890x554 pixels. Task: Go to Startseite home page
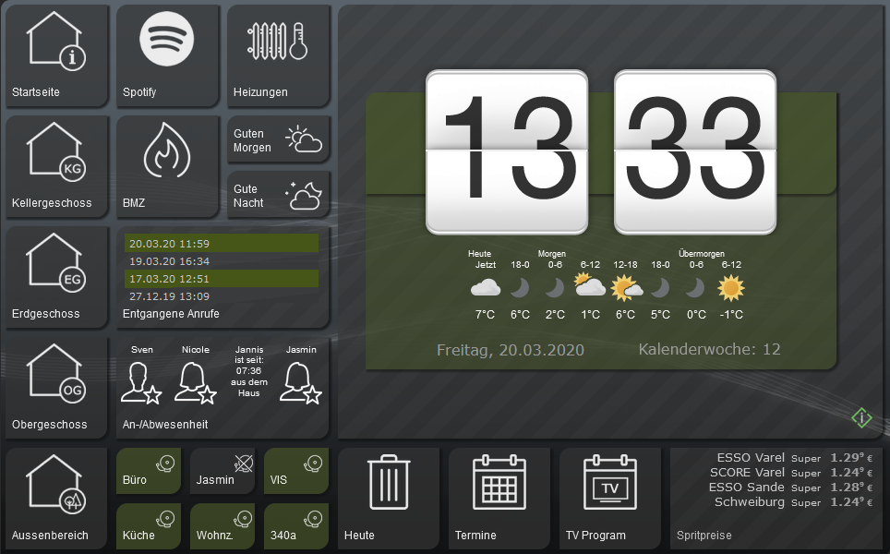click(x=56, y=55)
